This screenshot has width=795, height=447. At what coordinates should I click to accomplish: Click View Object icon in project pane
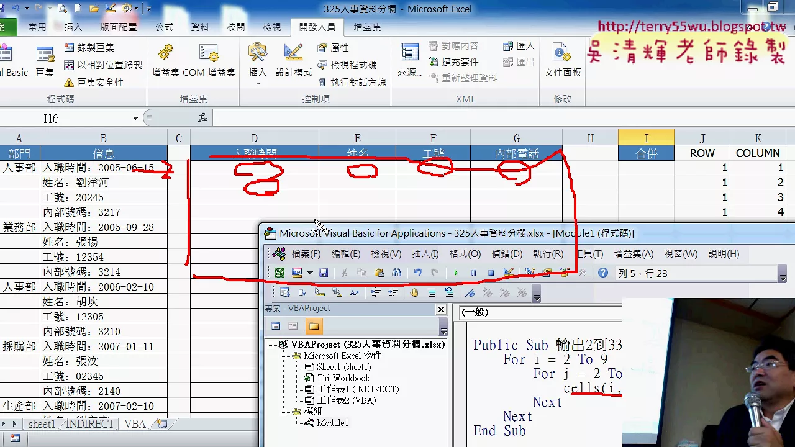click(293, 326)
